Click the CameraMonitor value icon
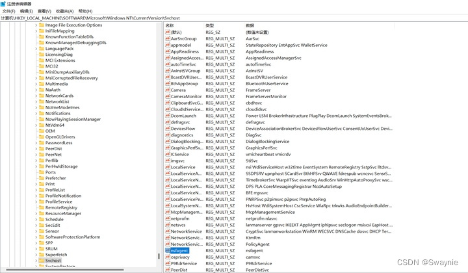This screenshot has width=468, height=273. pos(168,96)
